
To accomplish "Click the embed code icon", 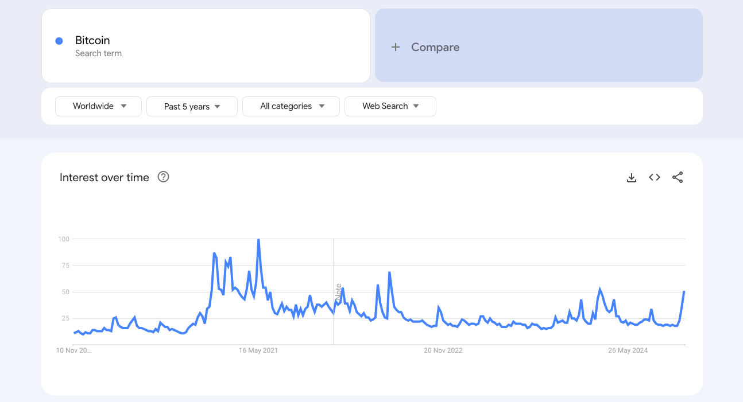I will [x=655, y=178].
